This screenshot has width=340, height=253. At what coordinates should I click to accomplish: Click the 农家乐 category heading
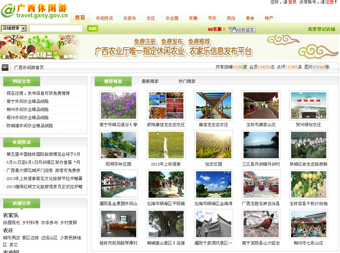click(x=11, y=215)
